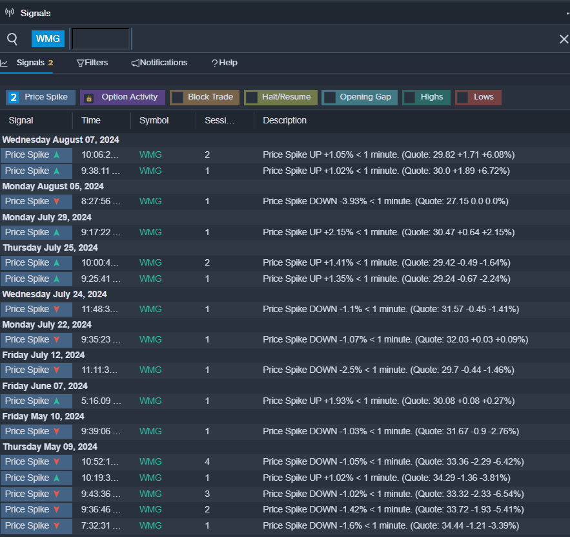Click down arrow on 9:35:23 Price Spike row
Screen dimensions: 570x537
pos(57,339)
